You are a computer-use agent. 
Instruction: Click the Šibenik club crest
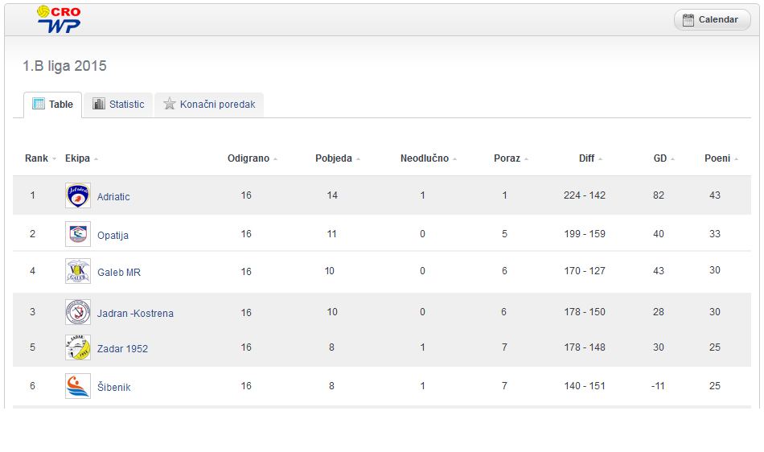(78, 386)
